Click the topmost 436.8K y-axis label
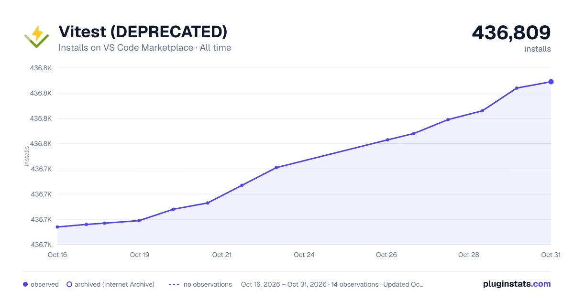 tap(41, 68)
